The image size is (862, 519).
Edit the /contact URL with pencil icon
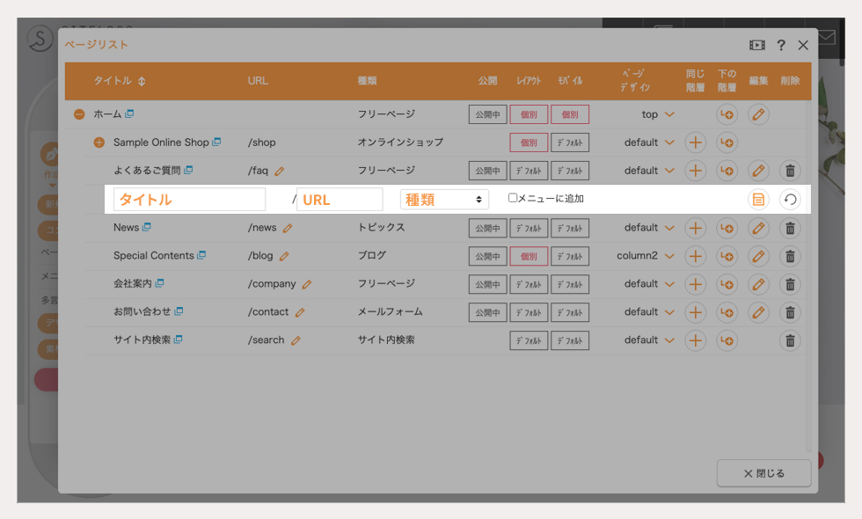pos(300,312)
